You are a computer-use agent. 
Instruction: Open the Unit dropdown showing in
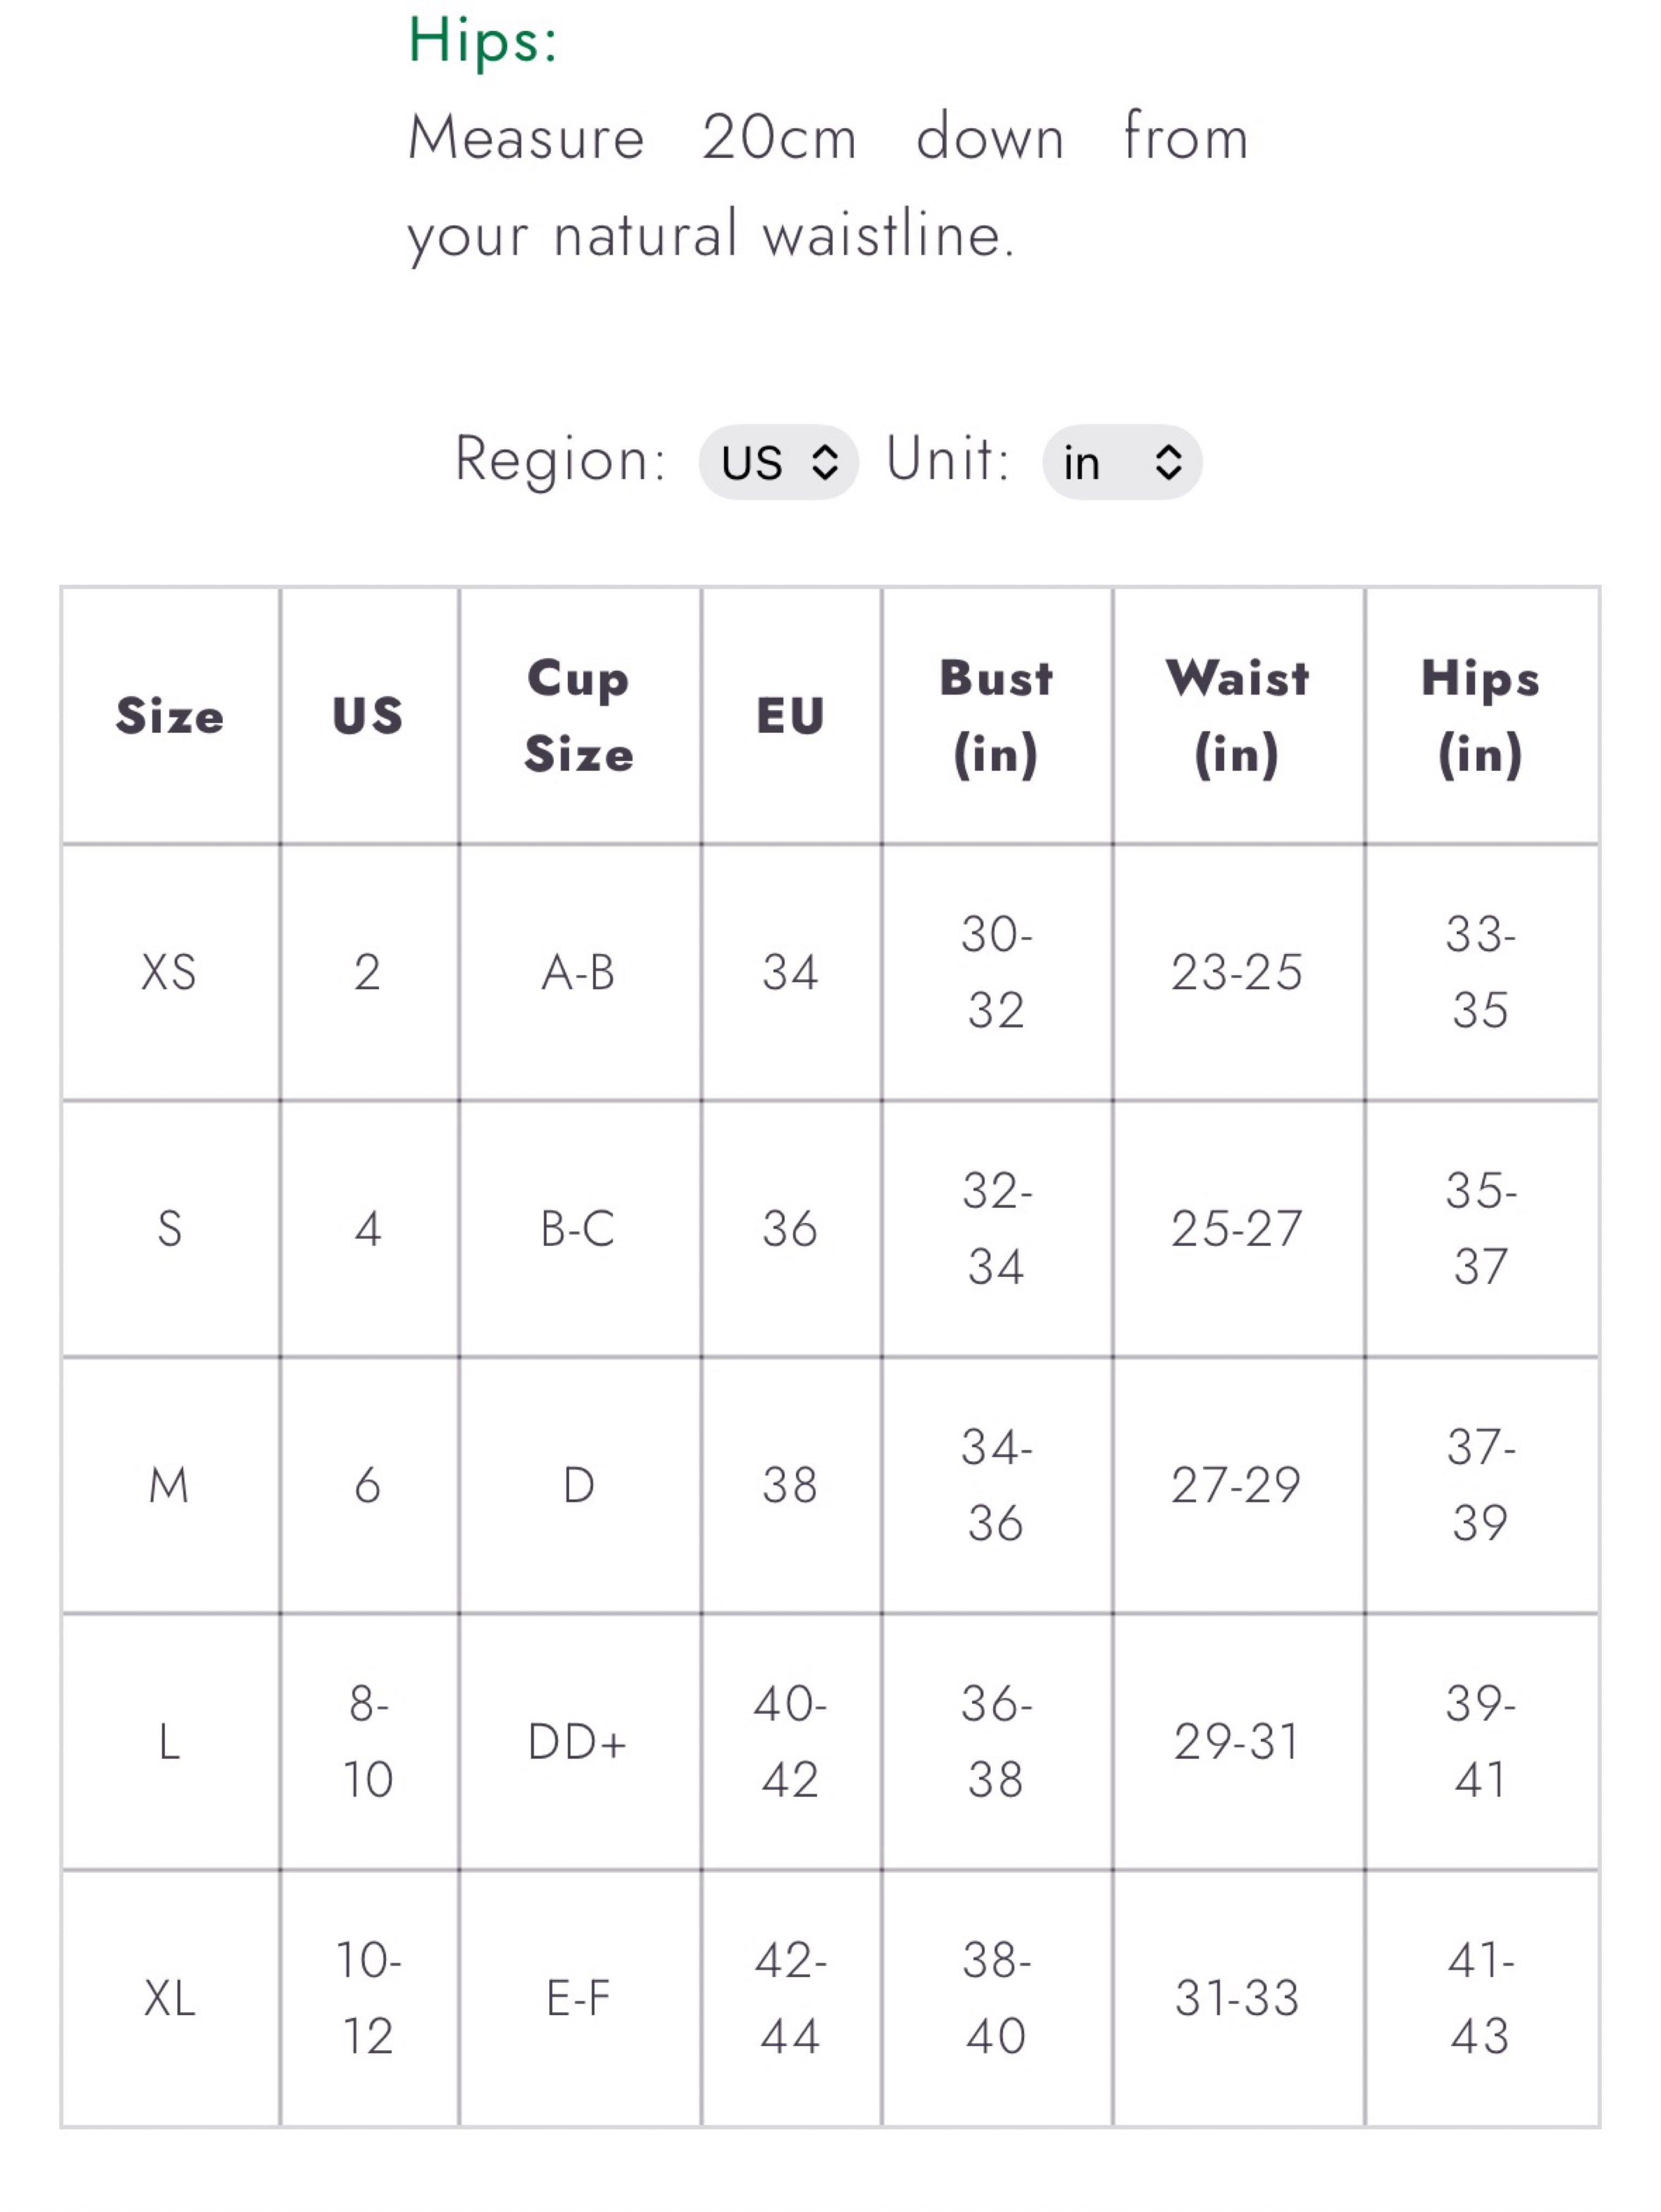point(1122,462)
